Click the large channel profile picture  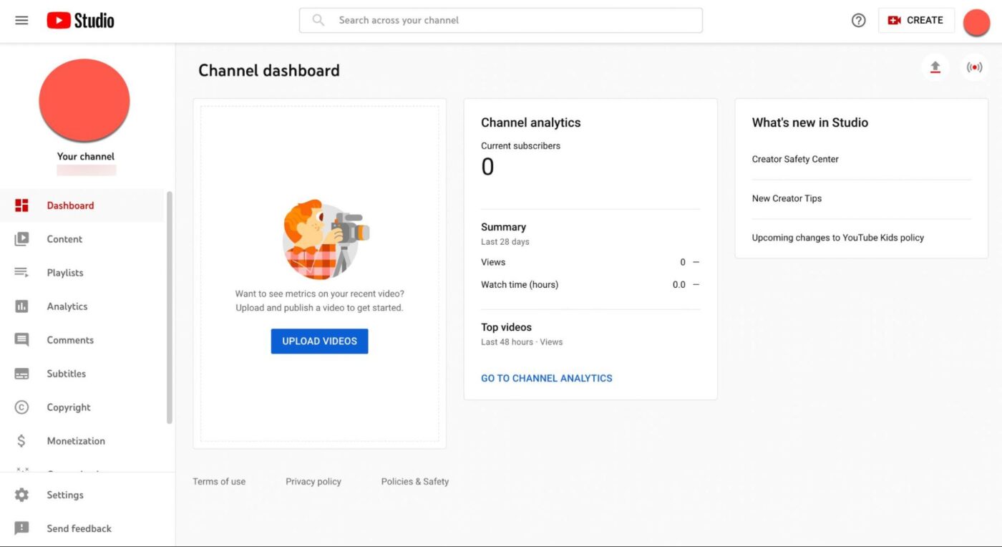[x=84, y=100]
